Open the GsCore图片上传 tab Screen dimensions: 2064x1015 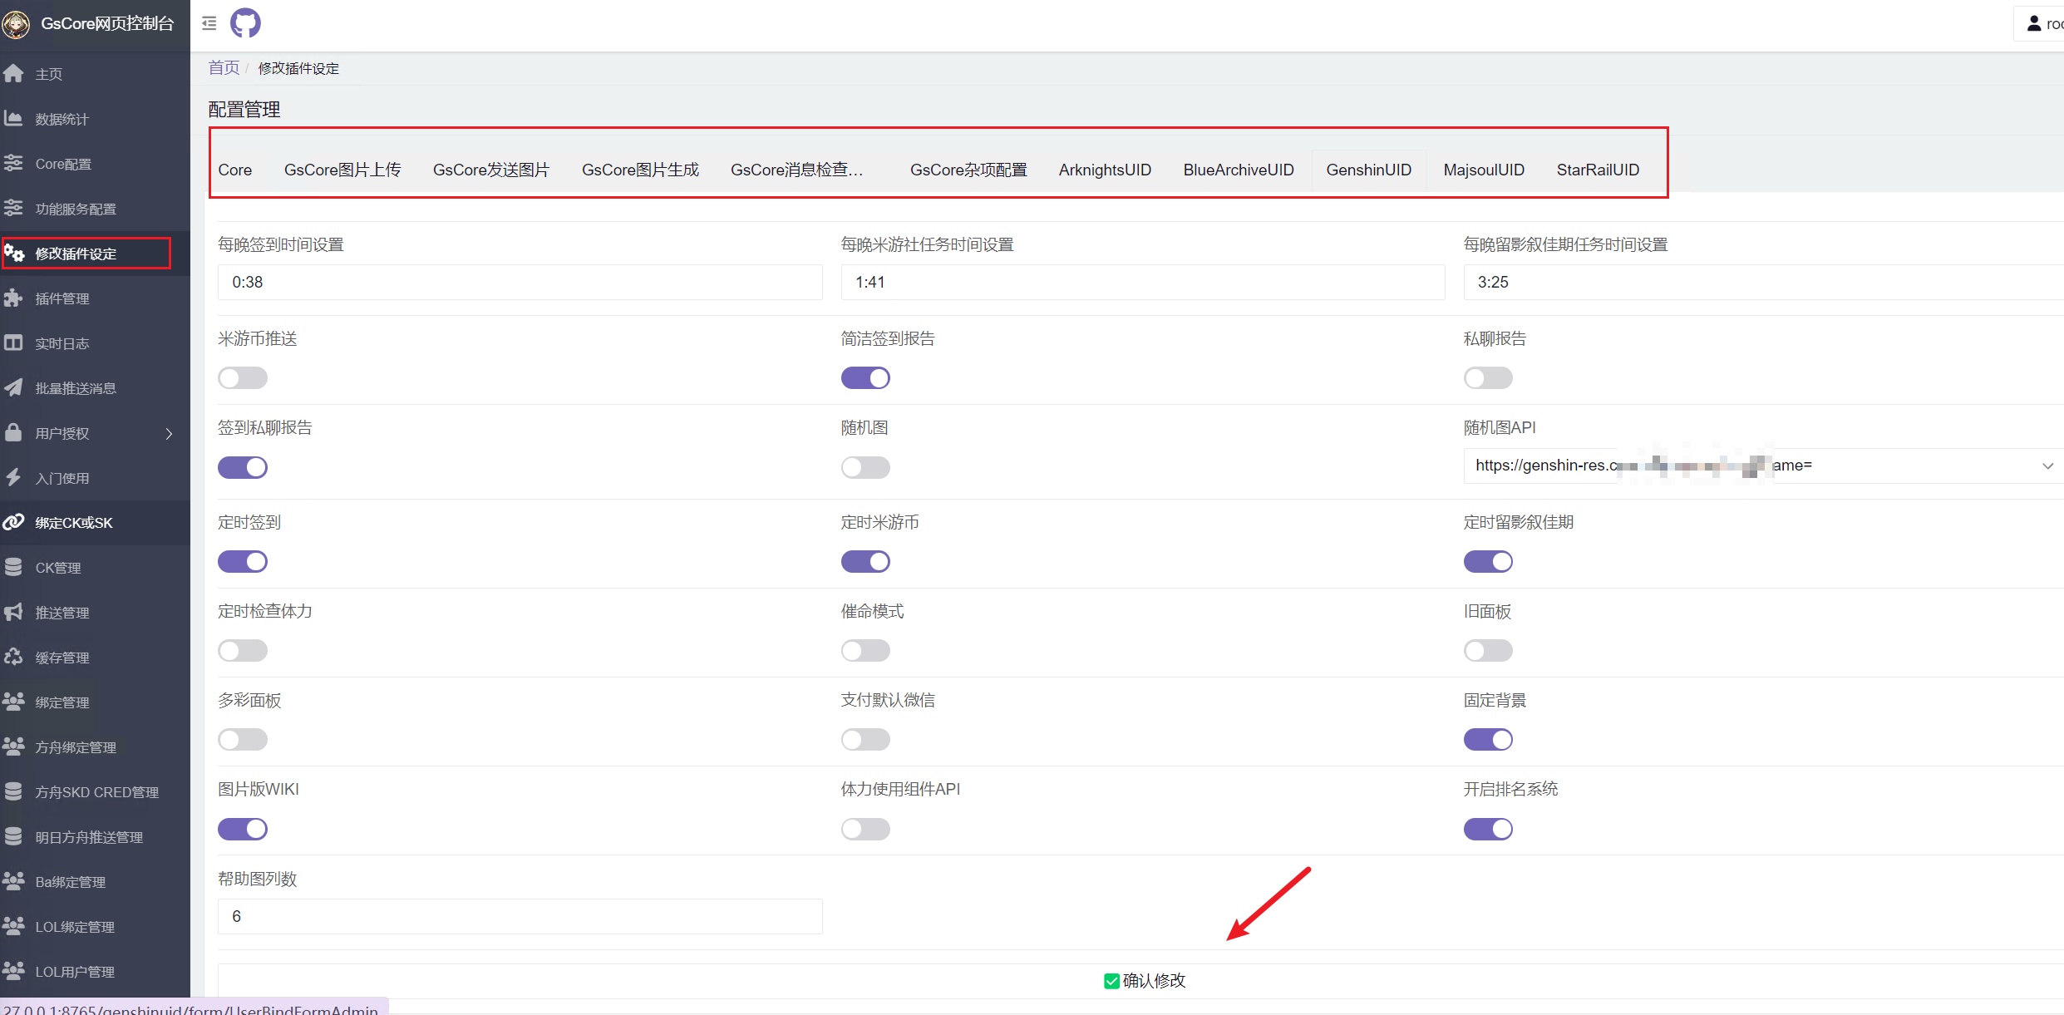(342, 170)
